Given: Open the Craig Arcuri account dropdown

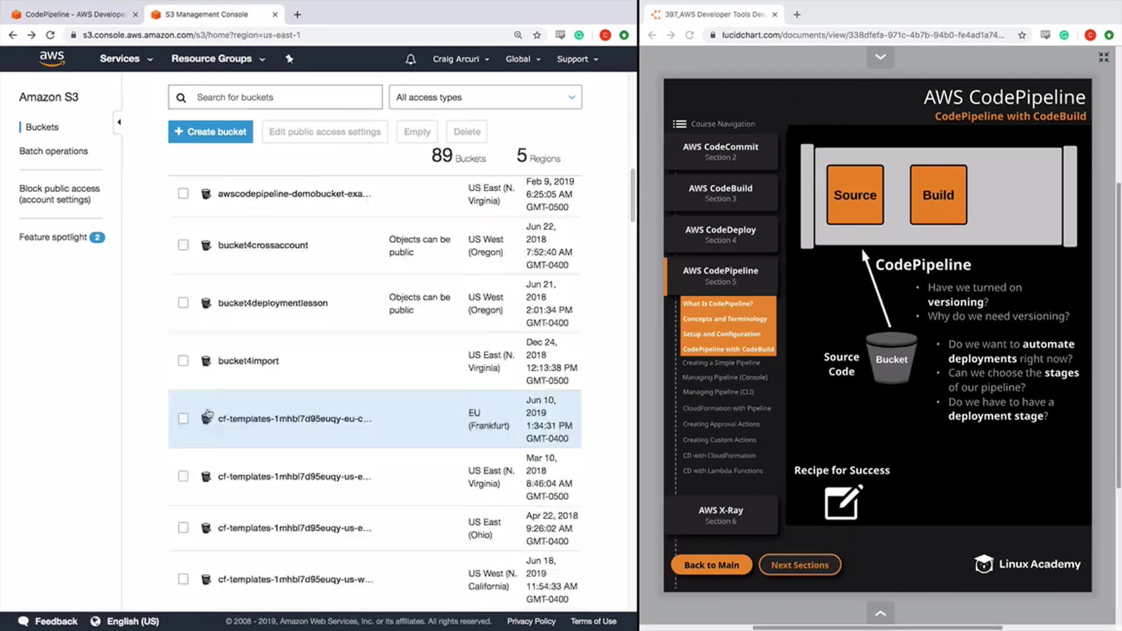Looking at the screenshot, I should [460, 59].
